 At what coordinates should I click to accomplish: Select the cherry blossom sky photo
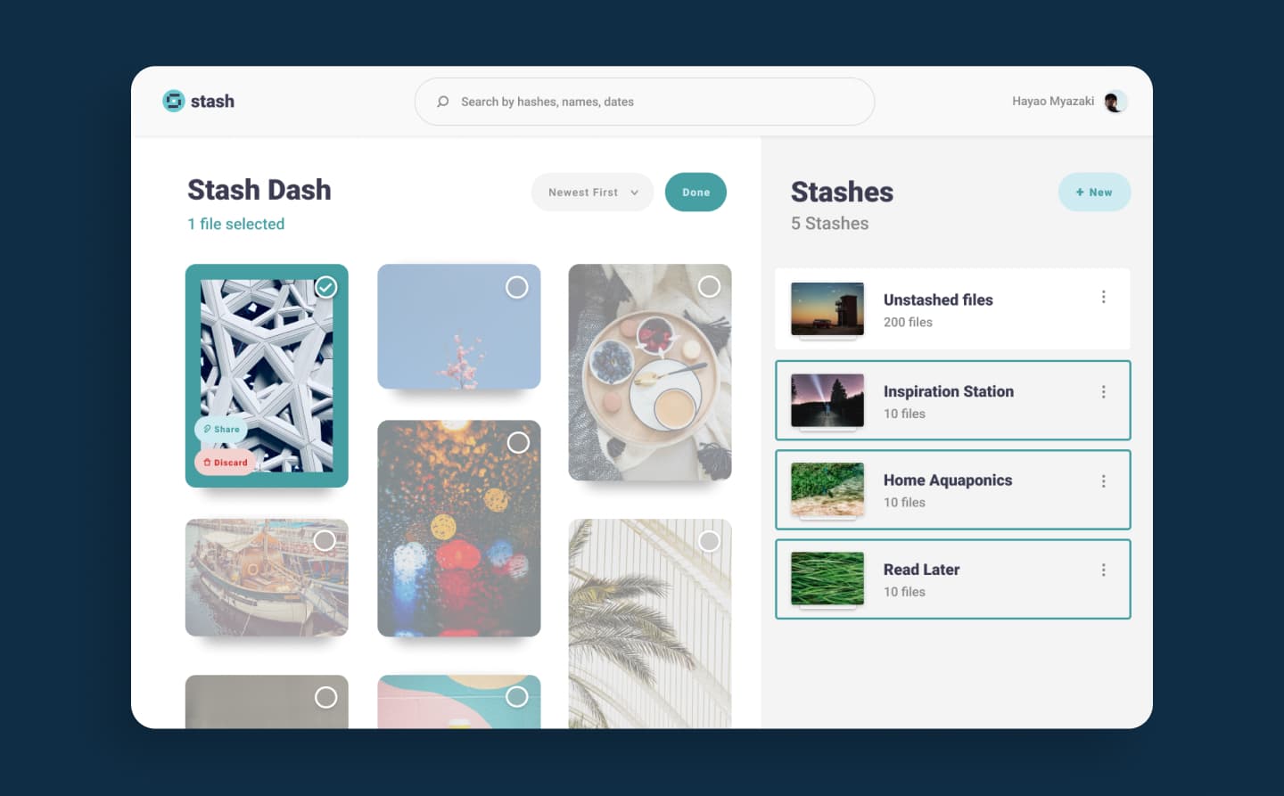click(517, 287)
